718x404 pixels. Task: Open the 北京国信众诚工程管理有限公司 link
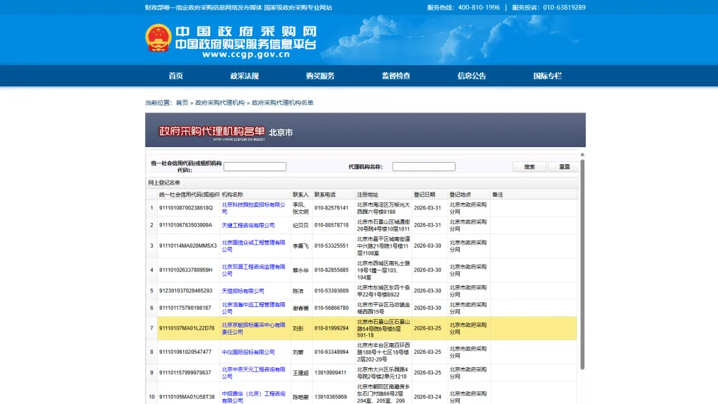[x=254, y=246]
